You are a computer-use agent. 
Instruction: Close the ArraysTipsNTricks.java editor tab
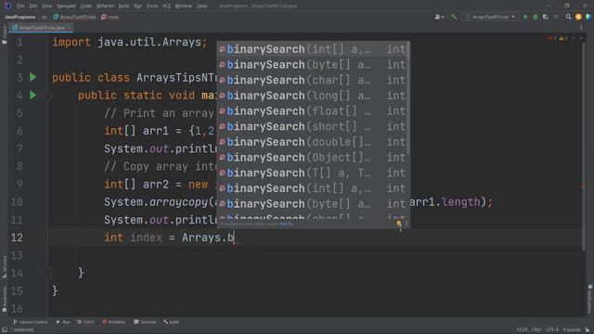(70, 28)
